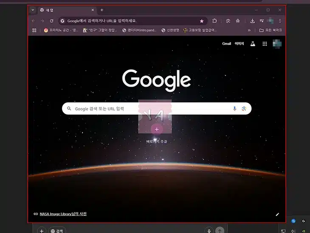The height and width of the screenshot is (233, 310).
Task: Maximize the Chrome window
Action: click(x=268, y=10)
